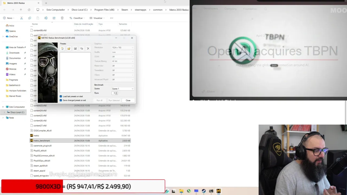
Task: Open the Resolution dropdown showing 1024 x 768
Action: (x=123, y=47)
